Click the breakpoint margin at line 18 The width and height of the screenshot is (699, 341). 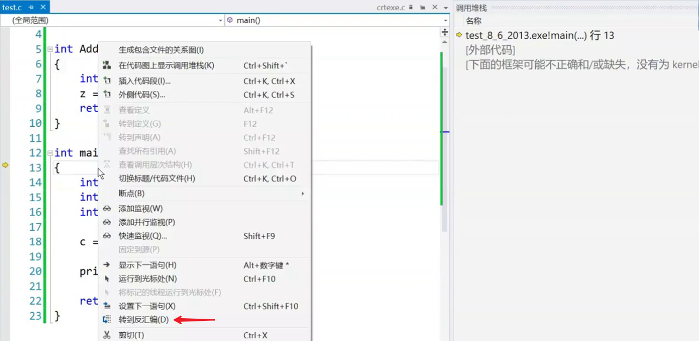point(5,241)
